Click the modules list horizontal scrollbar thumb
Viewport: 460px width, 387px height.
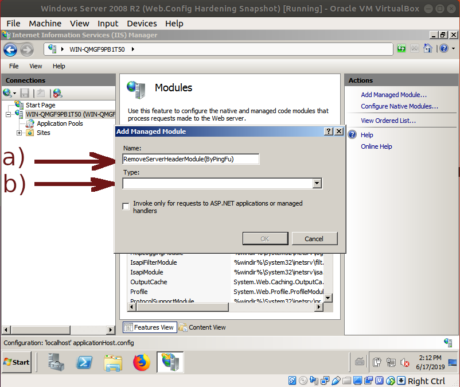point(182,307)
